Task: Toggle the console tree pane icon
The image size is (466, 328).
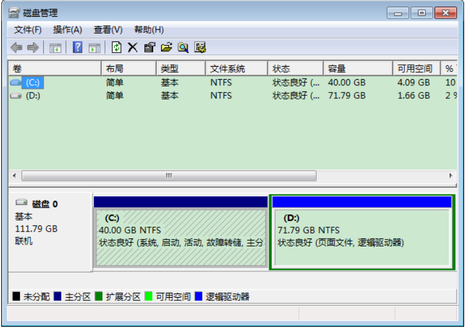Action: point(56,48)
